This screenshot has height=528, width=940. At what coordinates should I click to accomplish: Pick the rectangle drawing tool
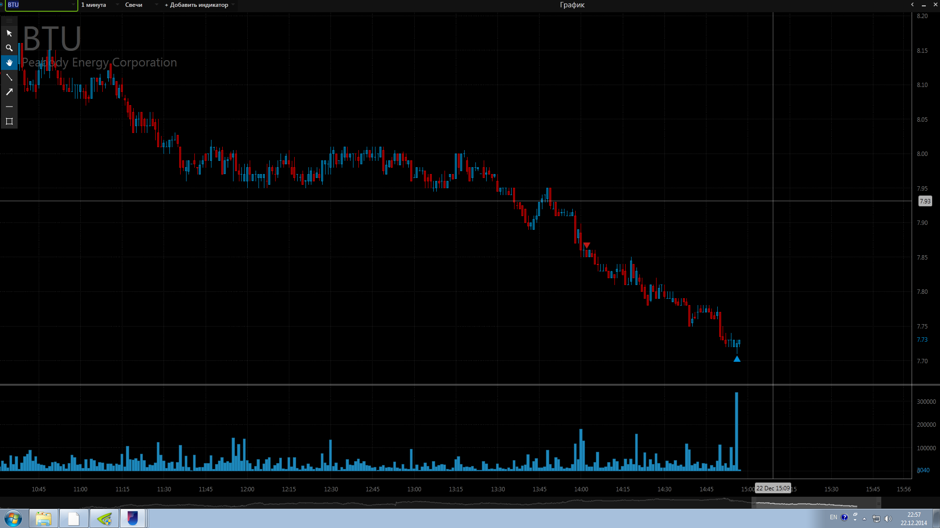pyautogui.click(x=9, y=121)
